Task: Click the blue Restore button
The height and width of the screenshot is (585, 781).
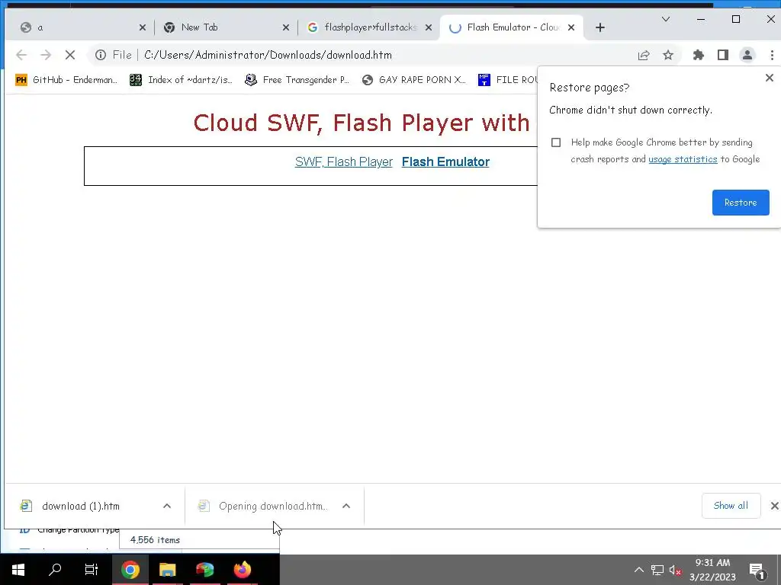Action: click(x=740, y=203)
